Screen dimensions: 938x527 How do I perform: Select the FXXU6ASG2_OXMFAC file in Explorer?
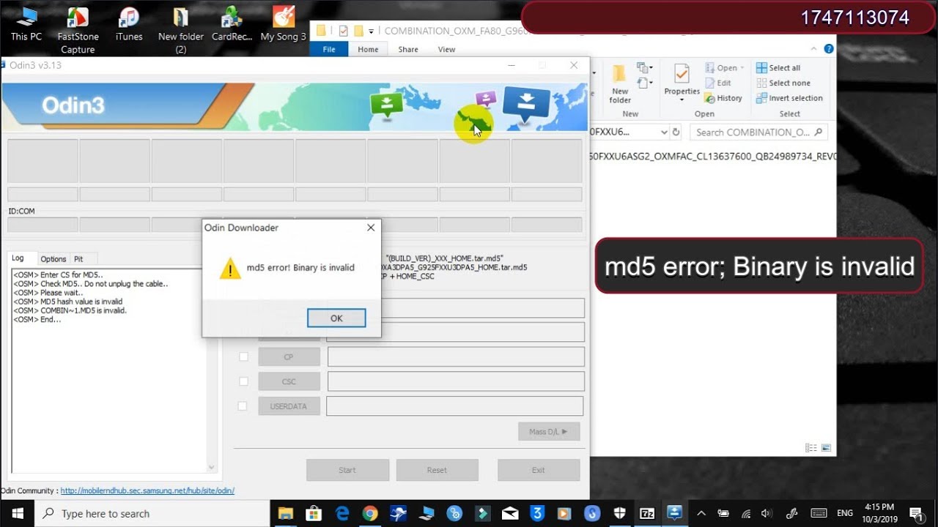pyautogui.click(x=713, y=157)
